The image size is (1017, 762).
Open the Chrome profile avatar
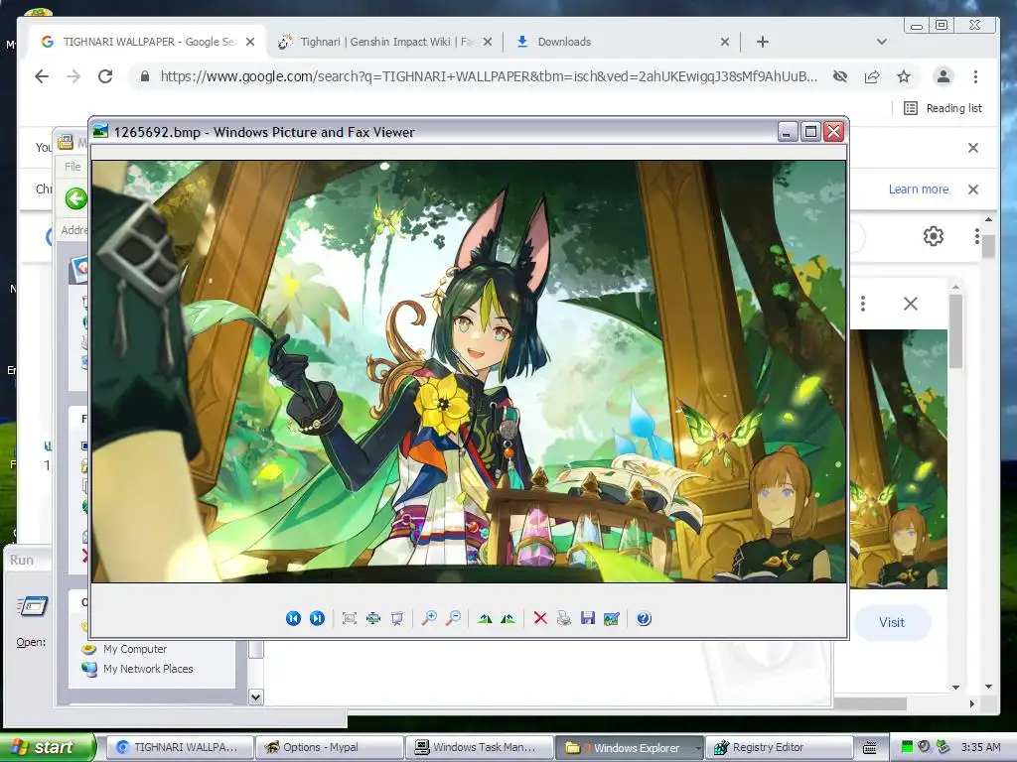pos(944,76)
